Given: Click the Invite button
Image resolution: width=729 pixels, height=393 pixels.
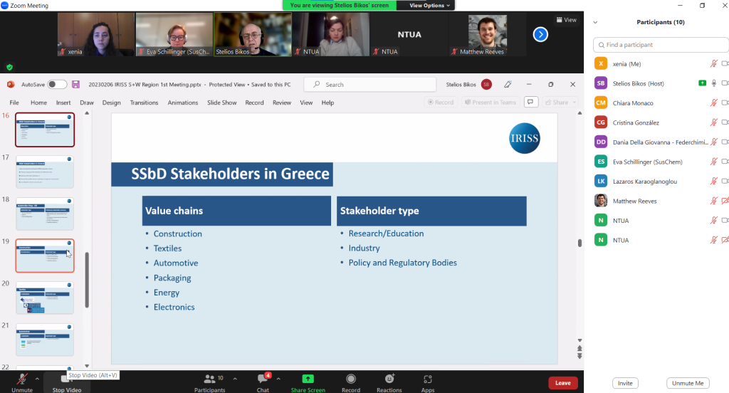Looking at the screenshot, I should pos(624,383).
